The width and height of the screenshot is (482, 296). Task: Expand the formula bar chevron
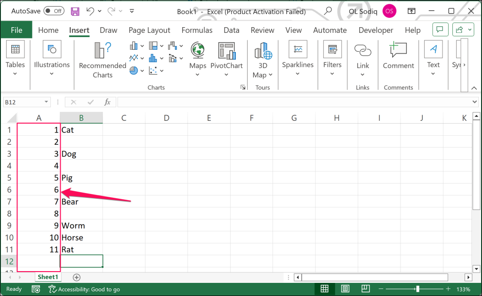tap(474, 102)
